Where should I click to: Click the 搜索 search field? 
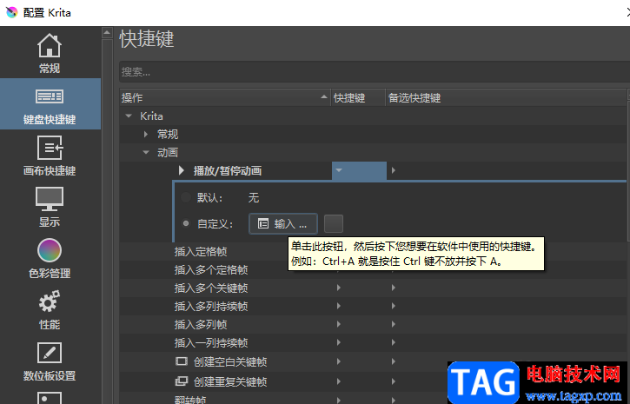(x=375, y=72)
